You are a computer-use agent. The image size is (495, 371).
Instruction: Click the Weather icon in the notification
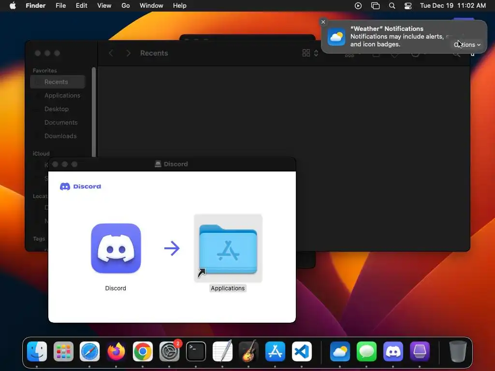(x=336, y=37)
